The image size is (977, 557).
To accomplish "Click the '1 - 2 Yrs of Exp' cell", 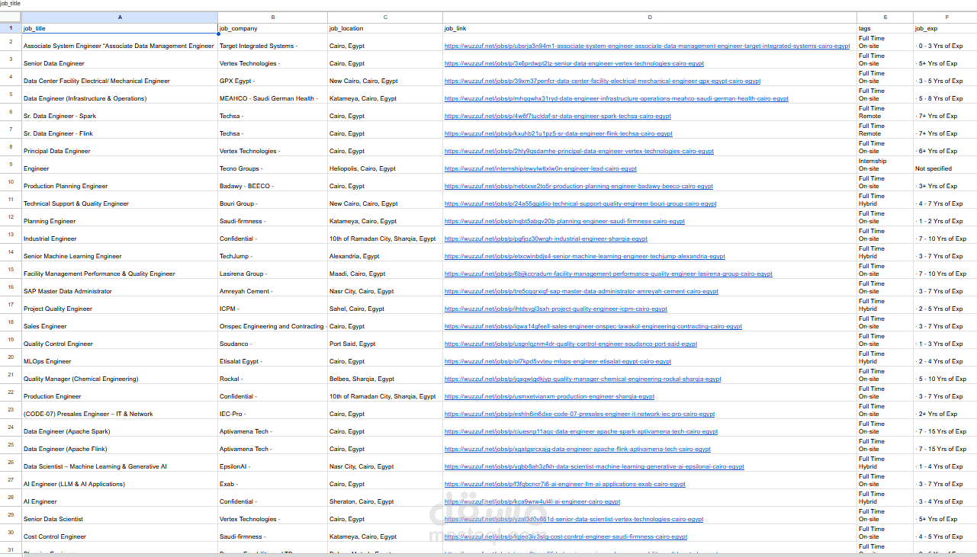I will [945, 218].
